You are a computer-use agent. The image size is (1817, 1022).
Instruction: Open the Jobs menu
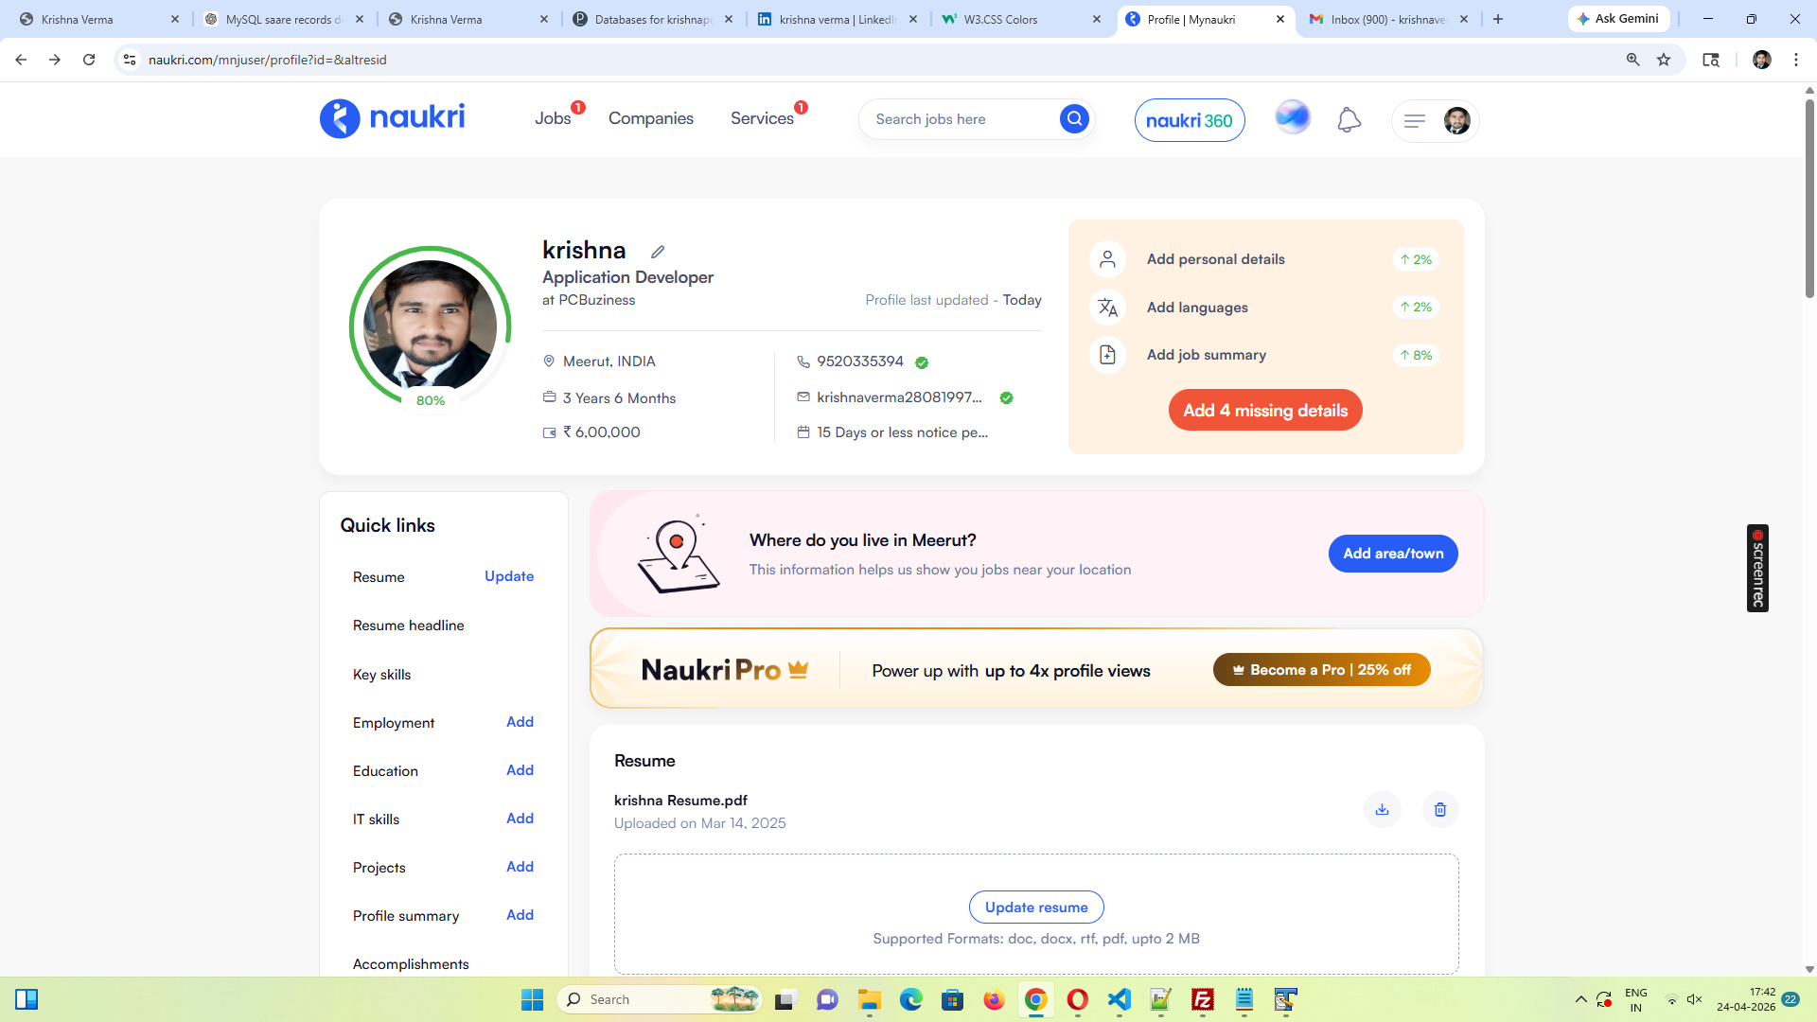click(x=553, y=118)
